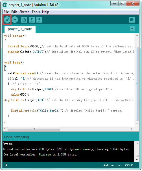Open the Tools menu
The height and width of the screenshot is (171, 142).
[36, 12]
